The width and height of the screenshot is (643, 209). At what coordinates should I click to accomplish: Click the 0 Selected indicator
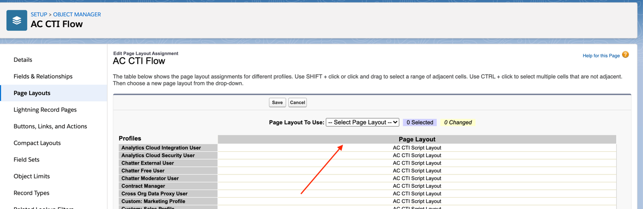420,123
